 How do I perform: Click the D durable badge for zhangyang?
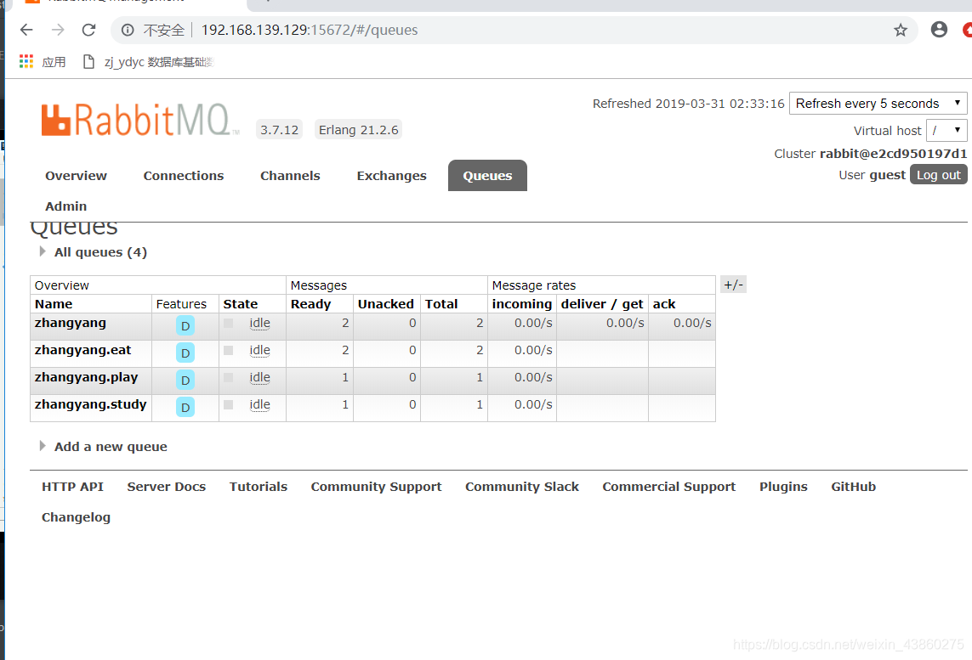click(x=185, y=325)
